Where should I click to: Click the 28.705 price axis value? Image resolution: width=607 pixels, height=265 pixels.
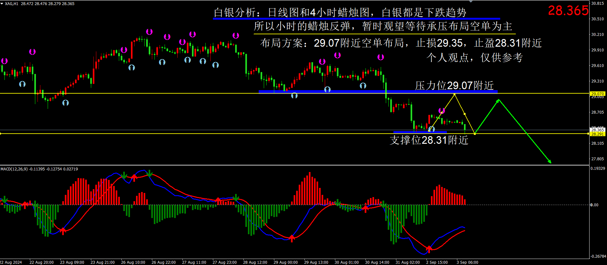click(x=597, y=112)
